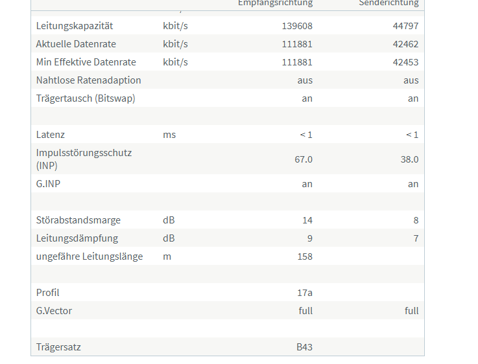
Task: Click the send data rate 42462
Action: tap(405, 44)
